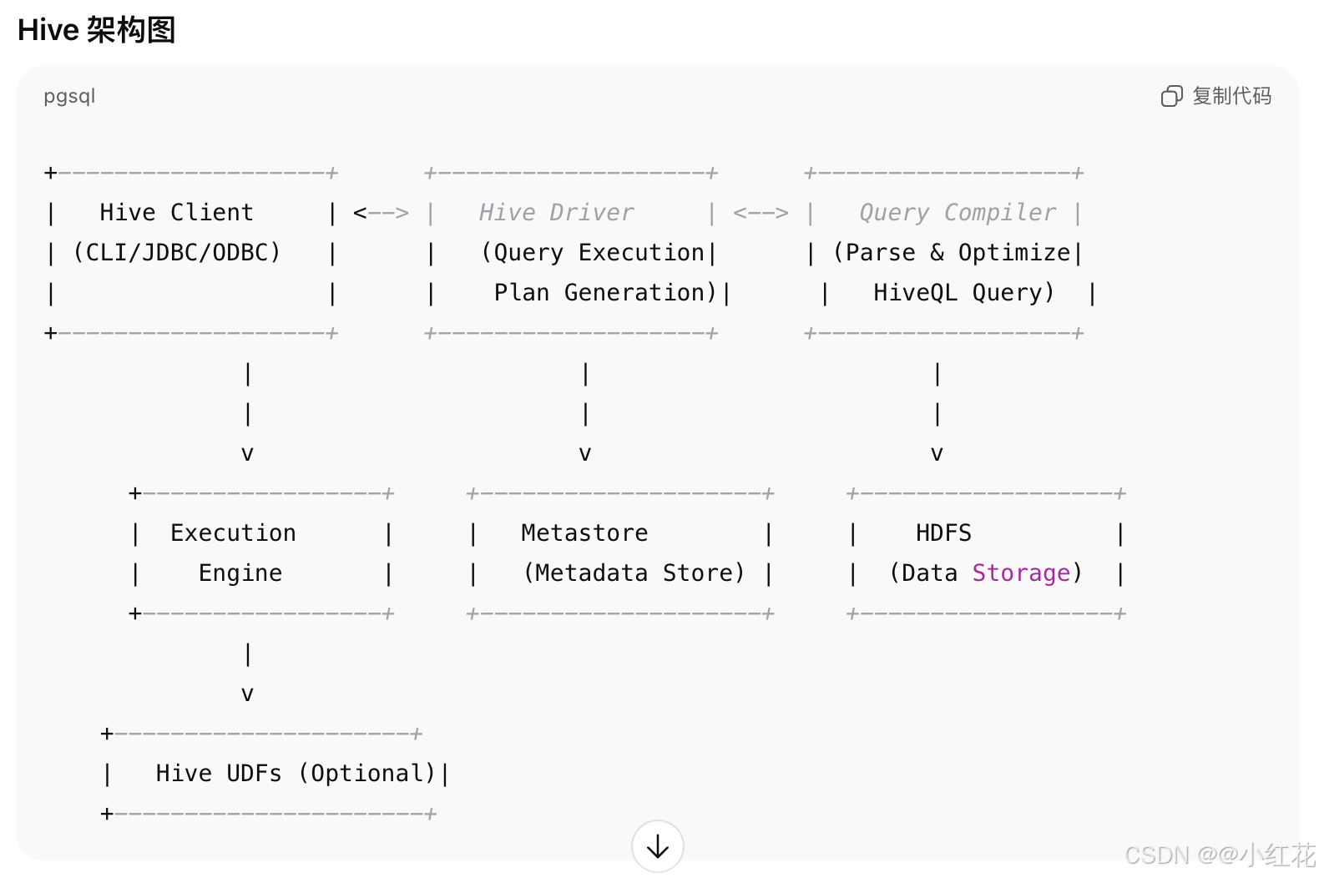The width and height of the screenshot is (1319, 878).
Task: Click the HDFS box text
Action: pyautogui.click(x=943, y=532)
